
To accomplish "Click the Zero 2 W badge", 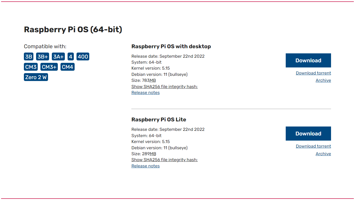I will click(36, 77).
